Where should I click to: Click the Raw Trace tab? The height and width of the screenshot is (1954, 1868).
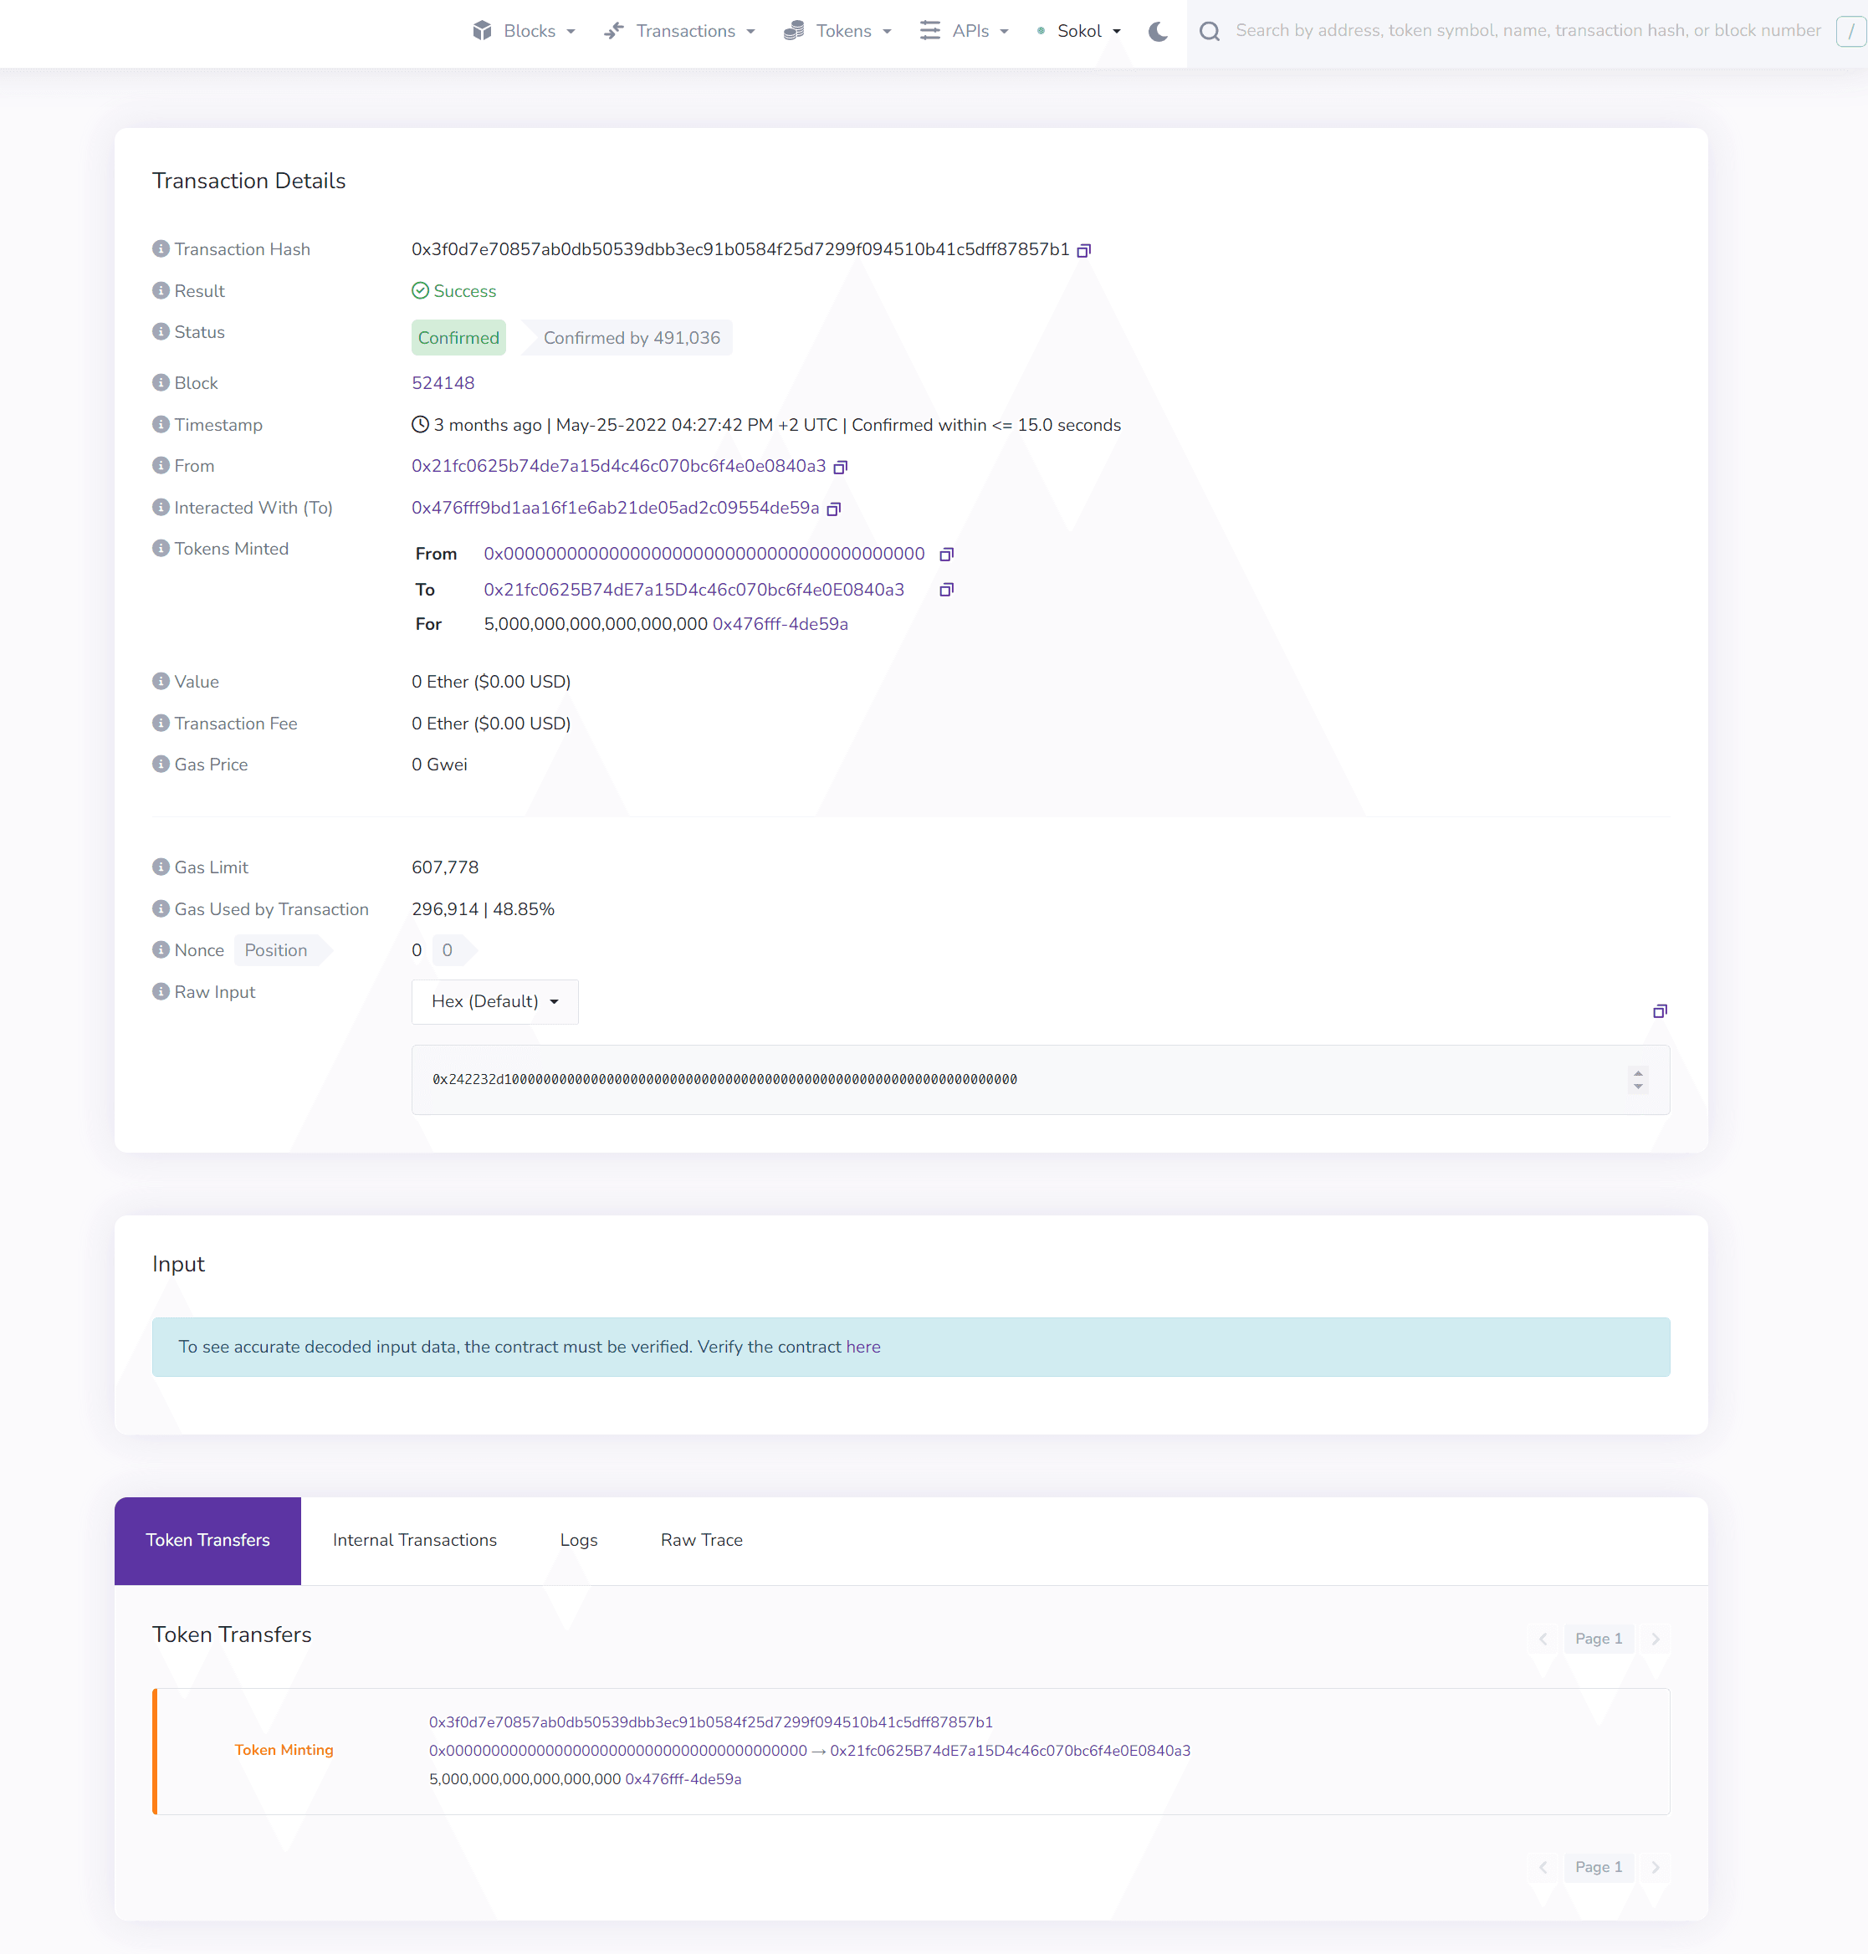pos(701,1539)
